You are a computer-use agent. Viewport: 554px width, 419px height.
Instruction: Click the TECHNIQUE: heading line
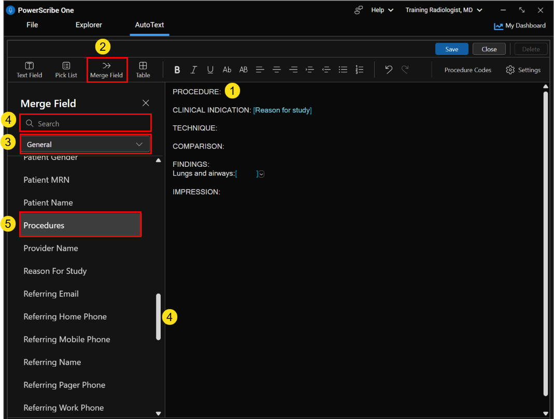[x=195, y=128]
